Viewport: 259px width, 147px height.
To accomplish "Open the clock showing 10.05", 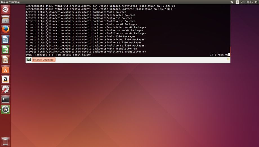I will [250, 2].
